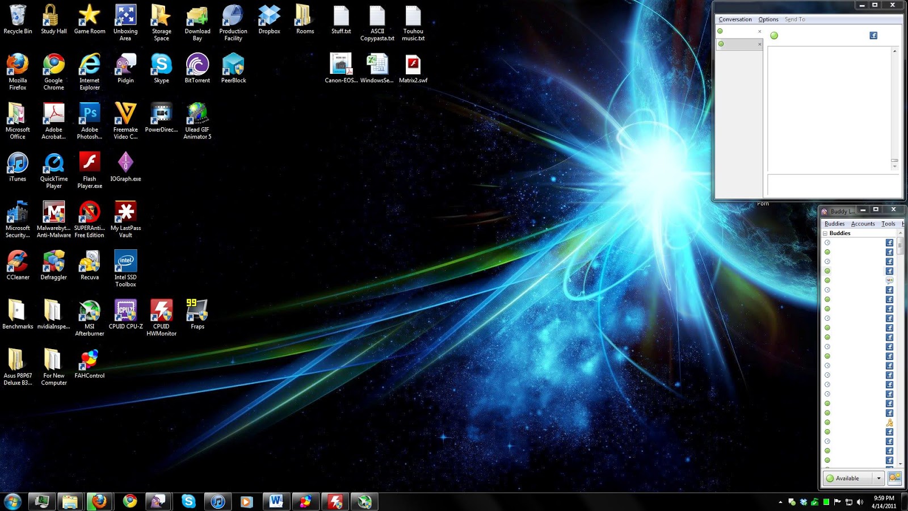Click the taskbar clock showing 9:59 PM

884,502
